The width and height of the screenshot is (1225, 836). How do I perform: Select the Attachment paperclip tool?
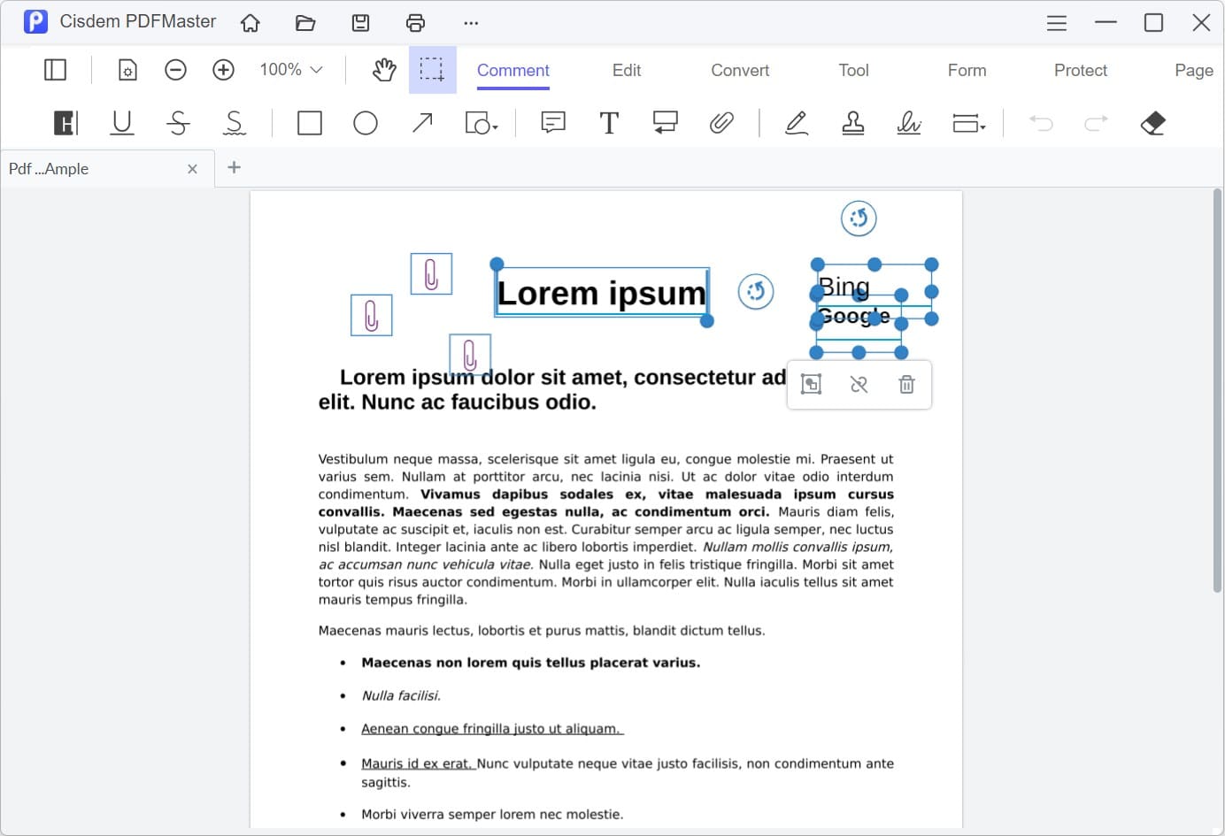pyautogui.click(x=722, y=123)
